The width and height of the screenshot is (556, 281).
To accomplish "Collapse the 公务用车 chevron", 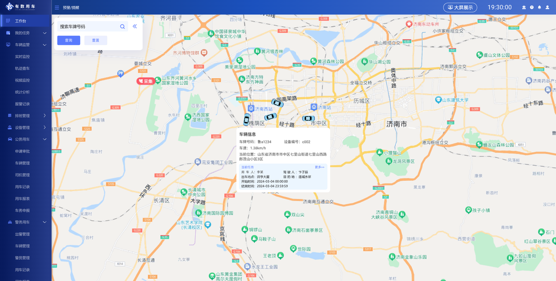I will (44, 139).
